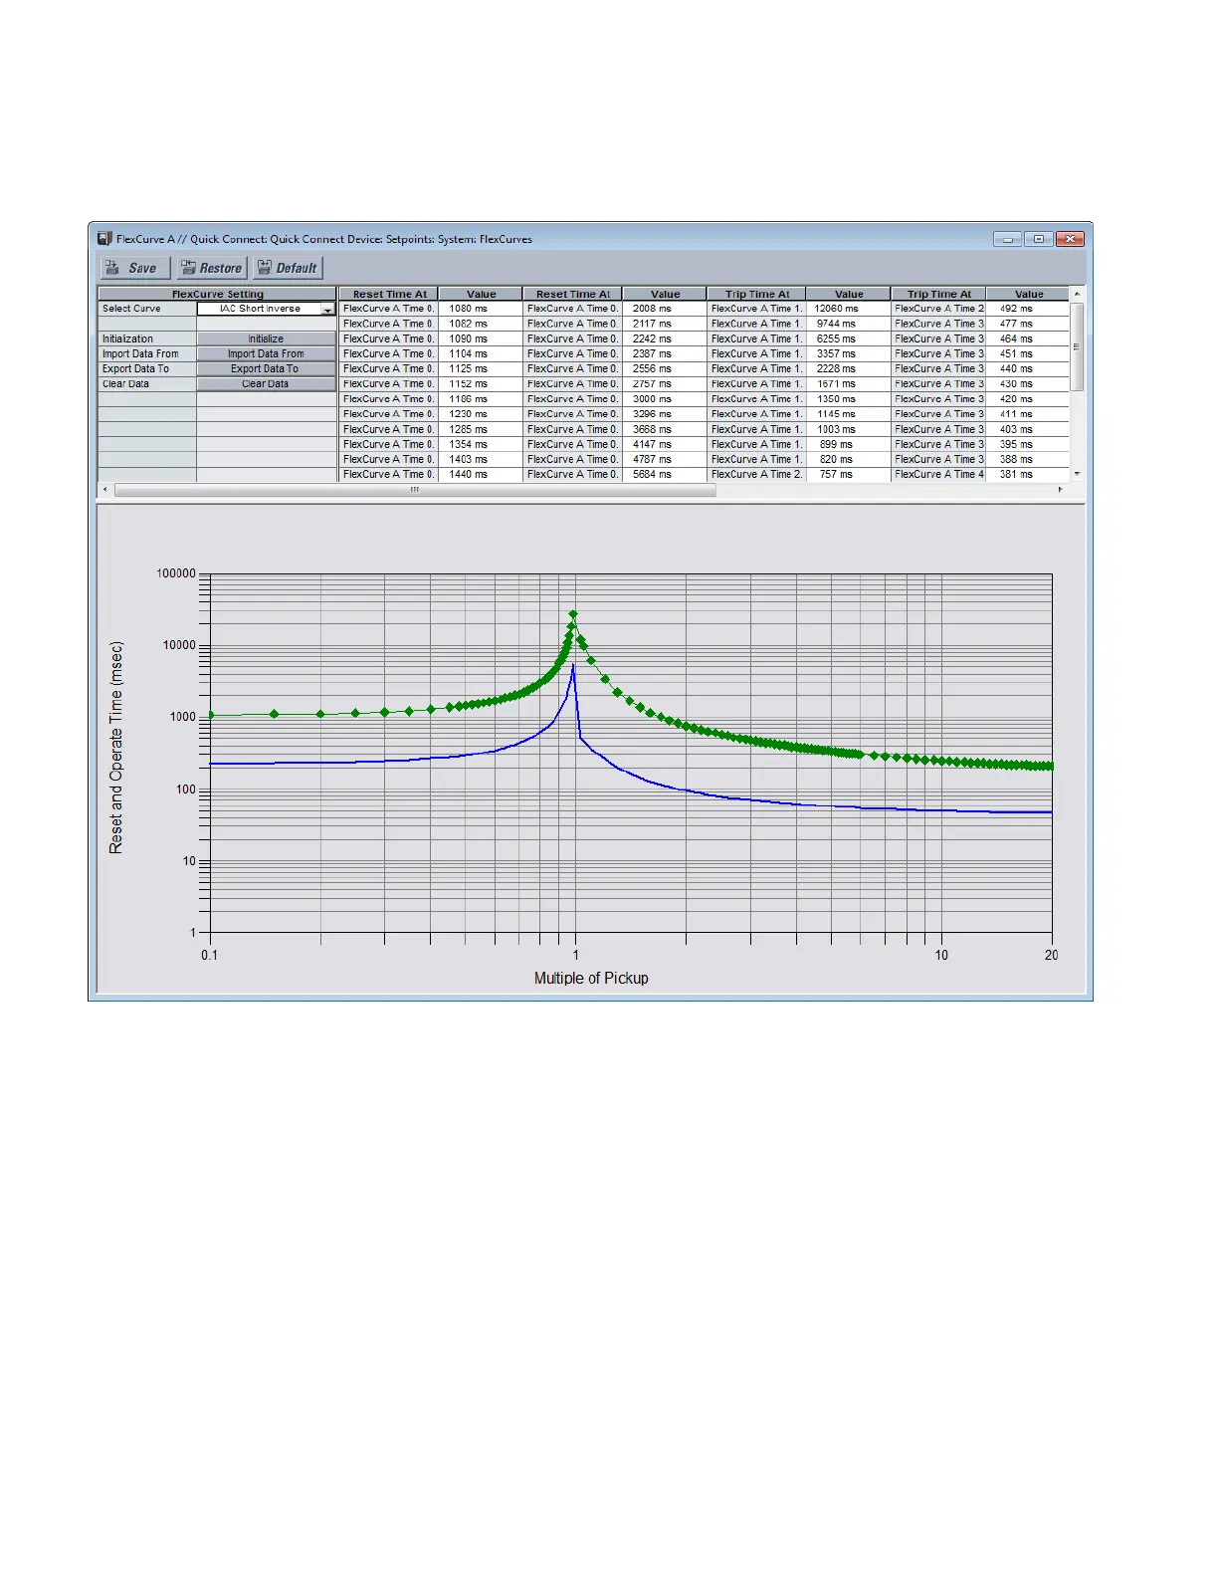
Task: Select the 3000 ms value cell
Action: coord(665,399)
